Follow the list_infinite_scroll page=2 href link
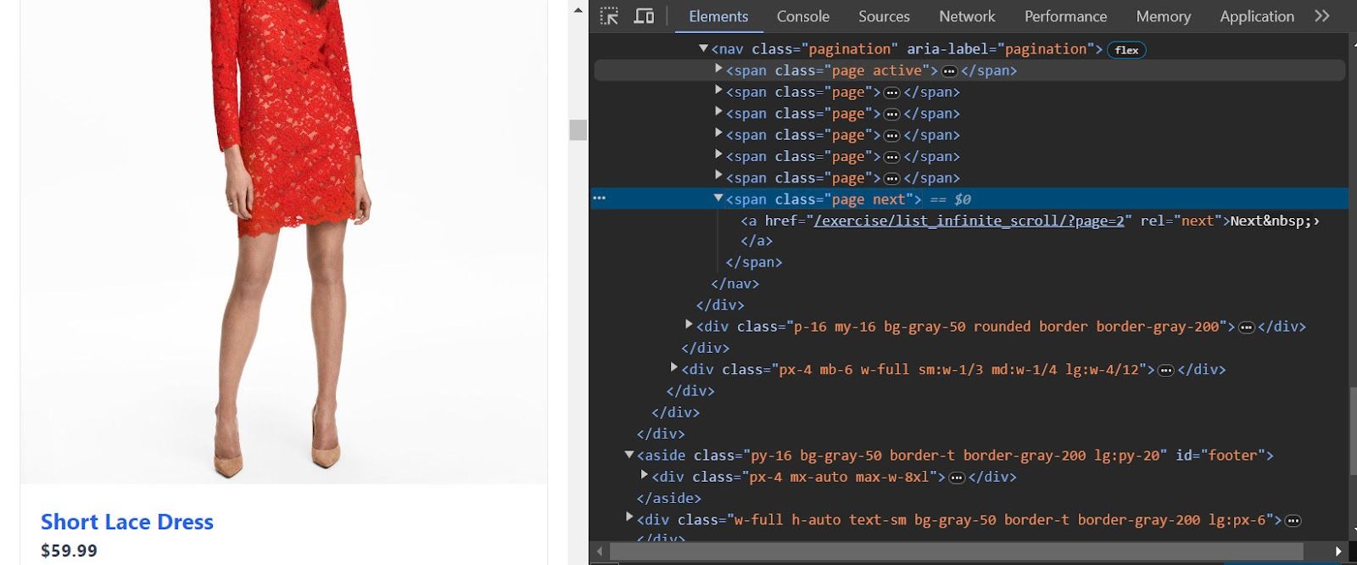This screenshot has height=565, width=1357. (969, 221)
